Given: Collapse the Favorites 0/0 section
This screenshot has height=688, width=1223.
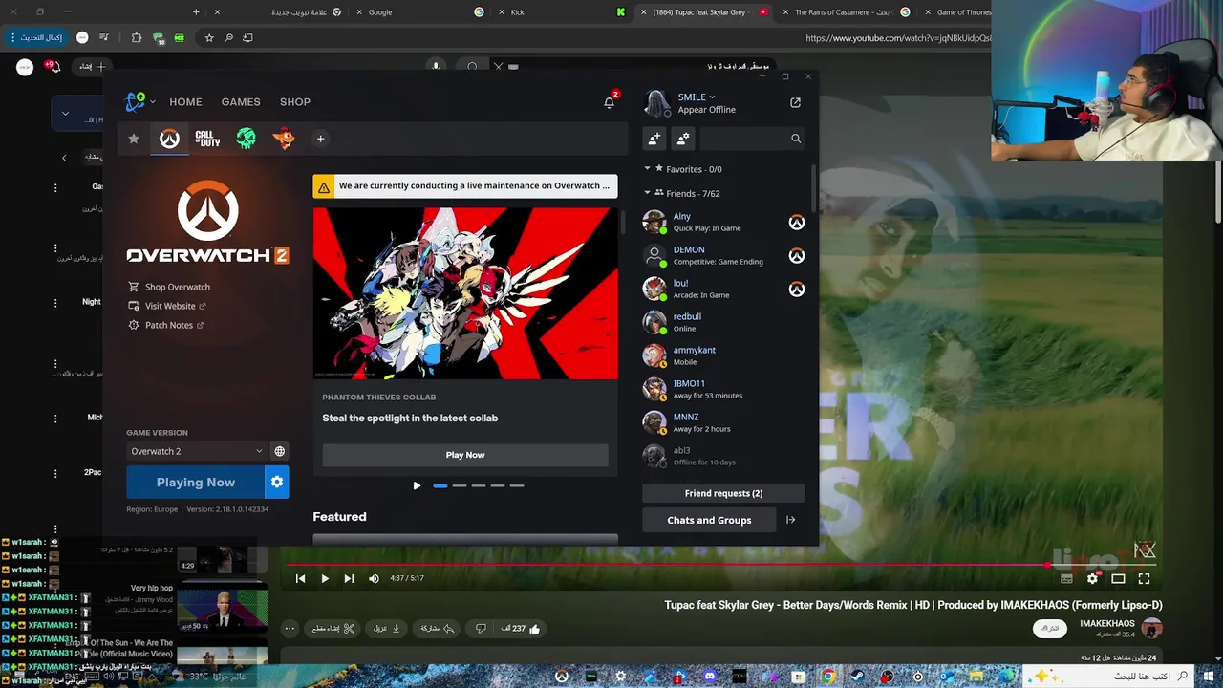Looking at the screenshot, I should tap(647, 169).
